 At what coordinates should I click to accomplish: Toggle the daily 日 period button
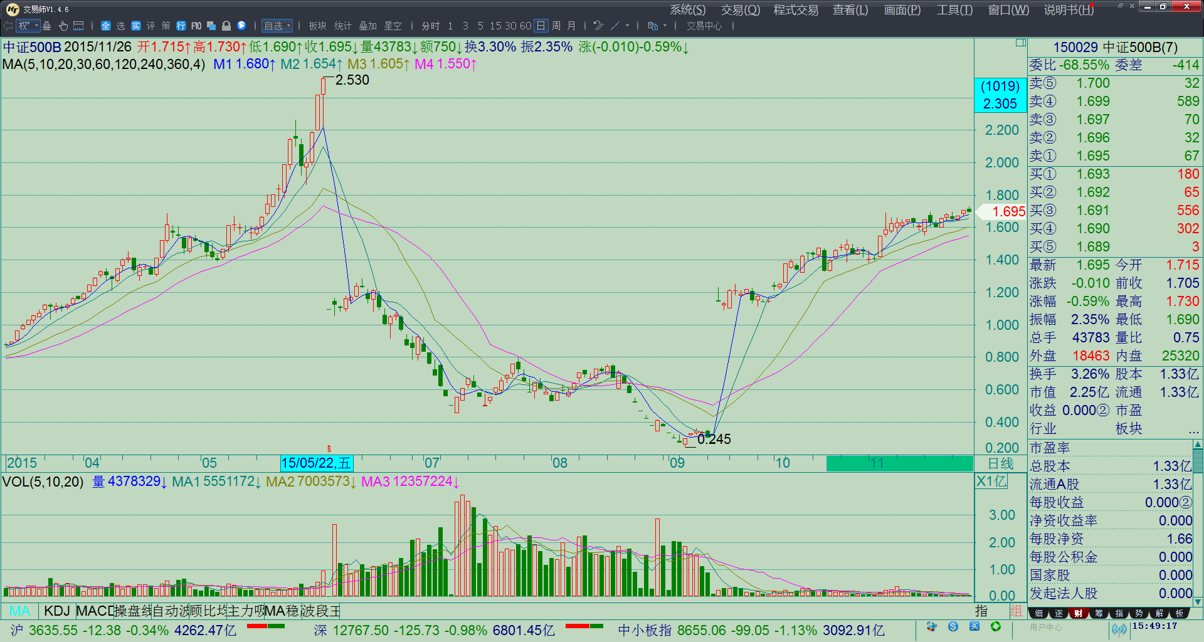(x=541, y=26)
